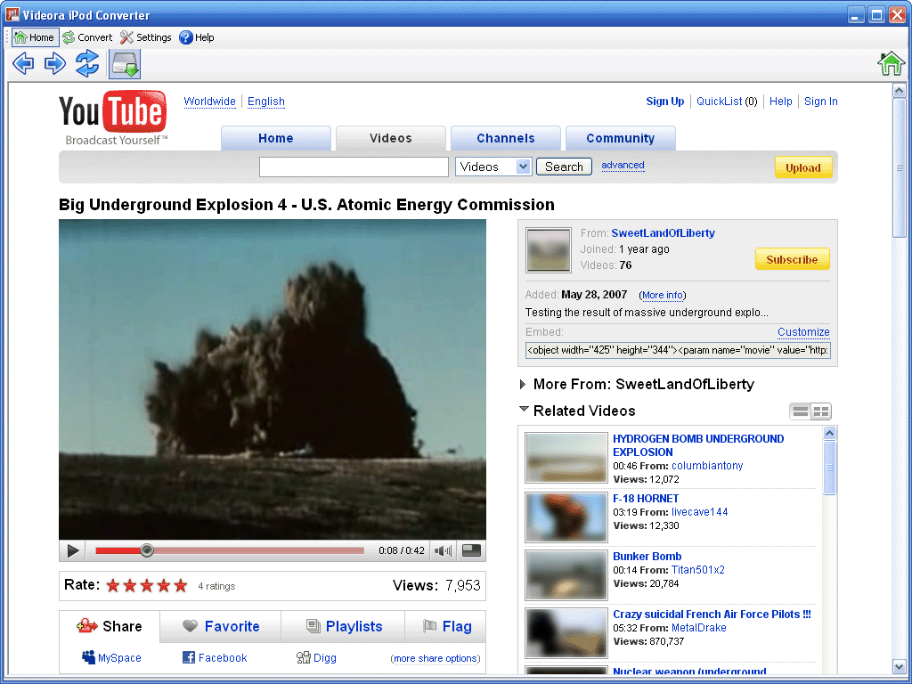Rate the video with the fifth star
Image resolution: width=912 pixels, height=684 pixels.
click(x=181, y=586)
